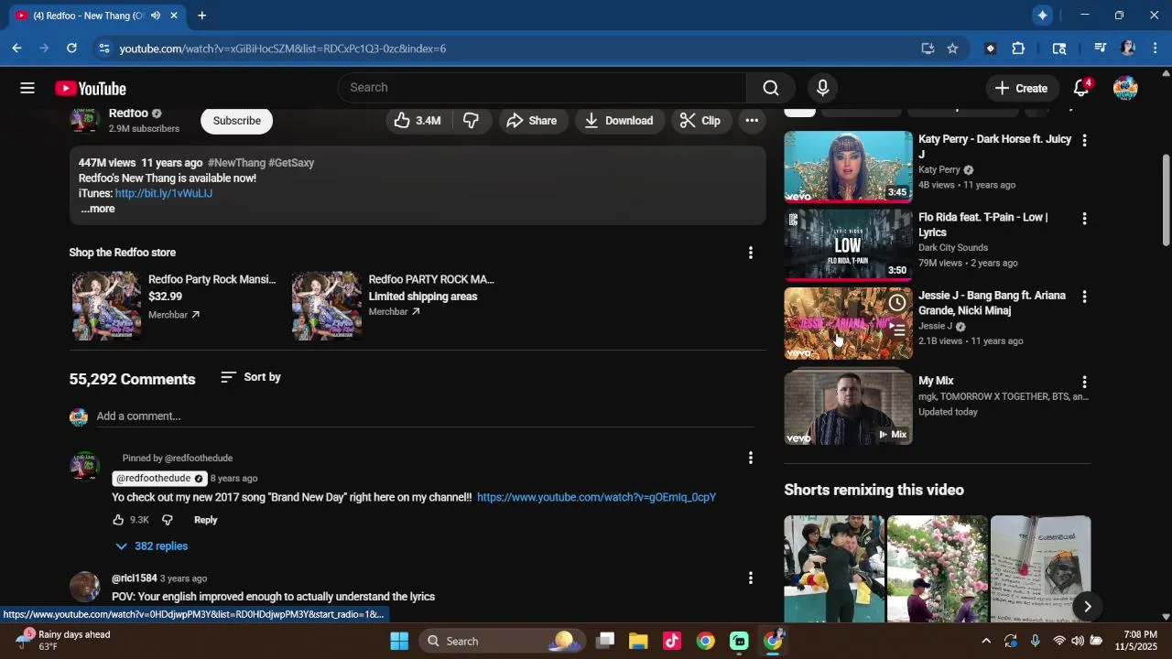1172x659 pixels.
Task: Start voice search with the microphone
Action: [x=822, y=88]
